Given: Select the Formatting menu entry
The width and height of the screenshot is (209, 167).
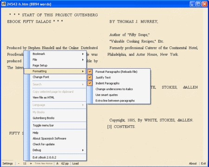Looking at the screenshot, I should 55,71.
